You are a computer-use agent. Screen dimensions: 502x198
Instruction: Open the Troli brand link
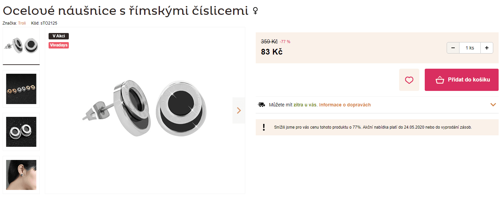(22, 23)
